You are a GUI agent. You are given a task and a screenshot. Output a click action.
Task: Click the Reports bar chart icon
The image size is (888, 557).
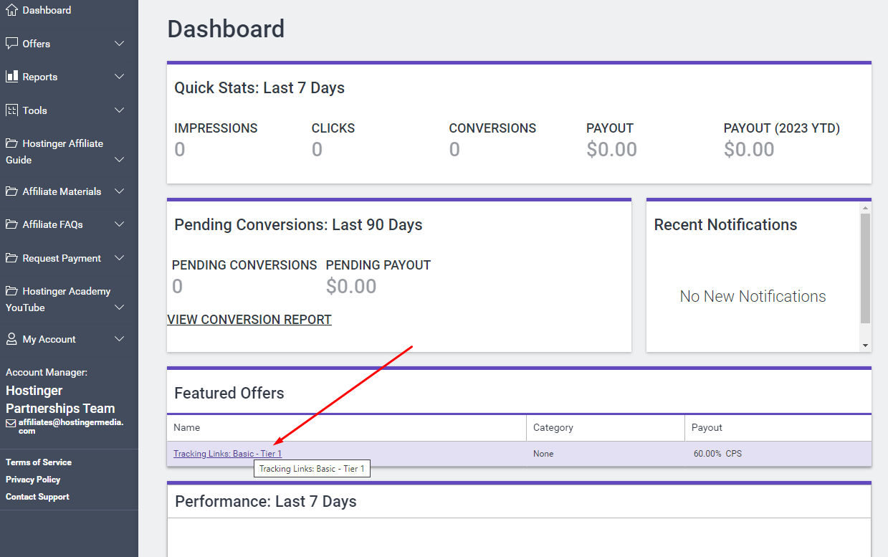point(11,77)
